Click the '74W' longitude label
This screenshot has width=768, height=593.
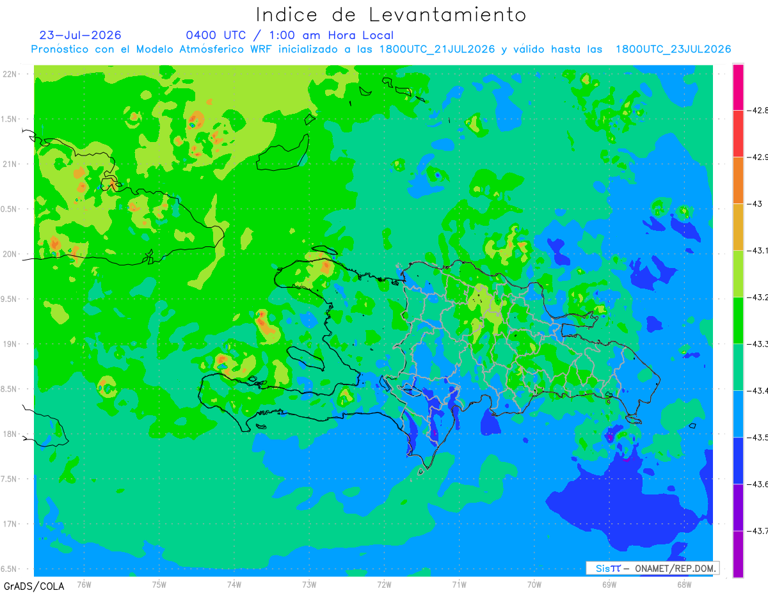pos(234,585)
